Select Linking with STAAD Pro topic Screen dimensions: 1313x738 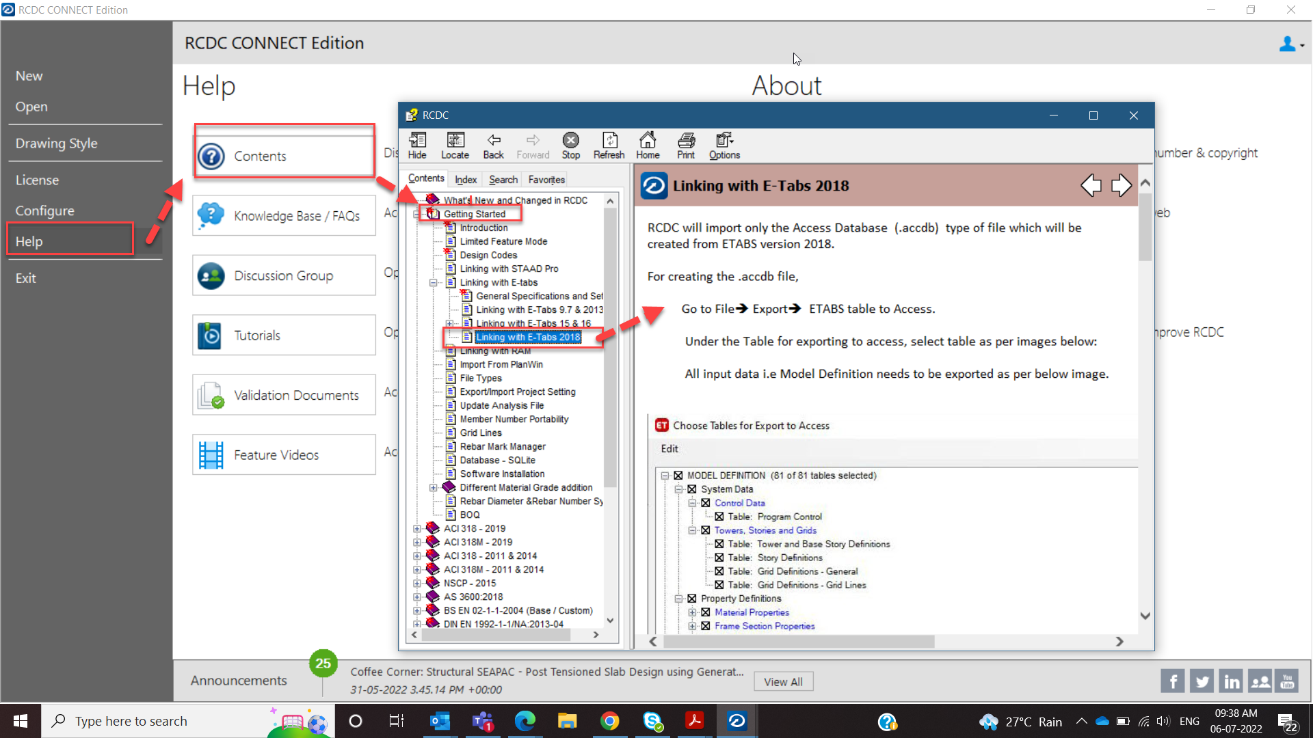[x=509, y=269]
